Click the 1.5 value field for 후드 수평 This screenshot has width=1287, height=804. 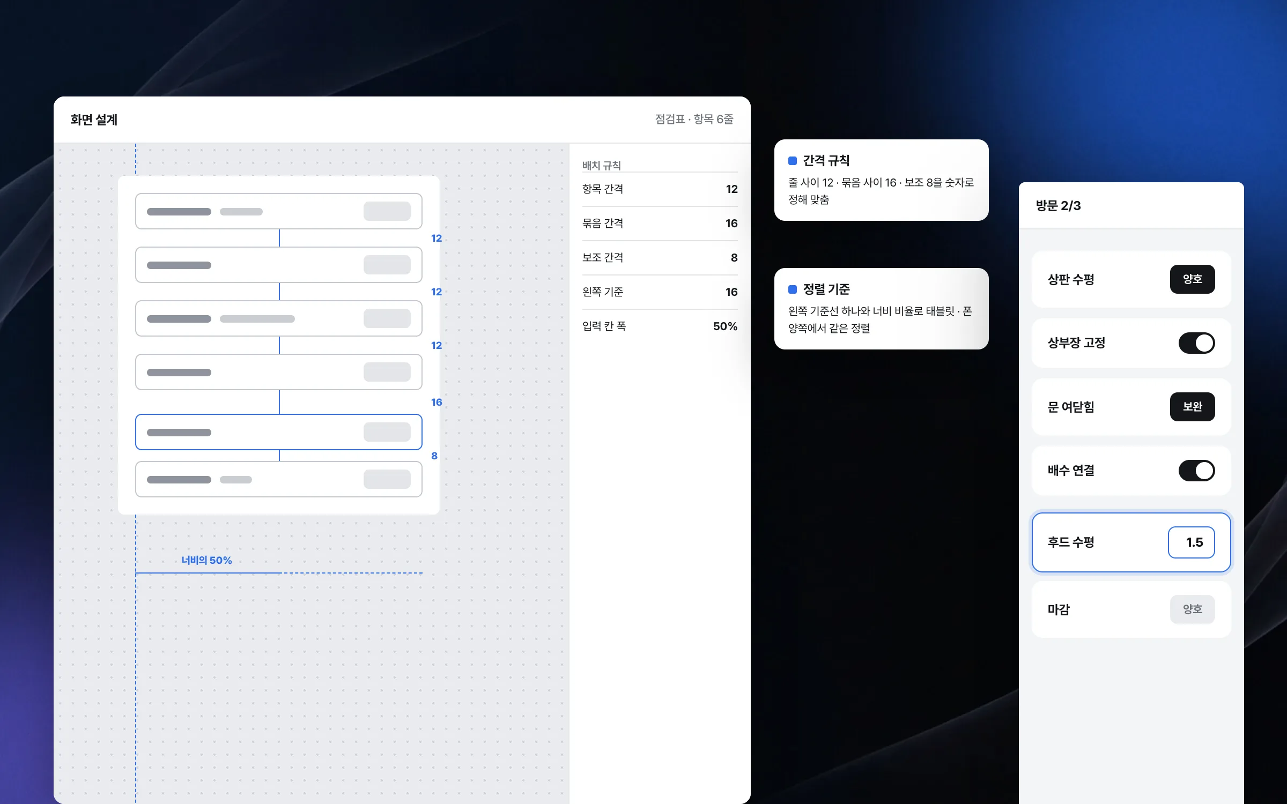pyautogui.click(x=1191, y=542)
